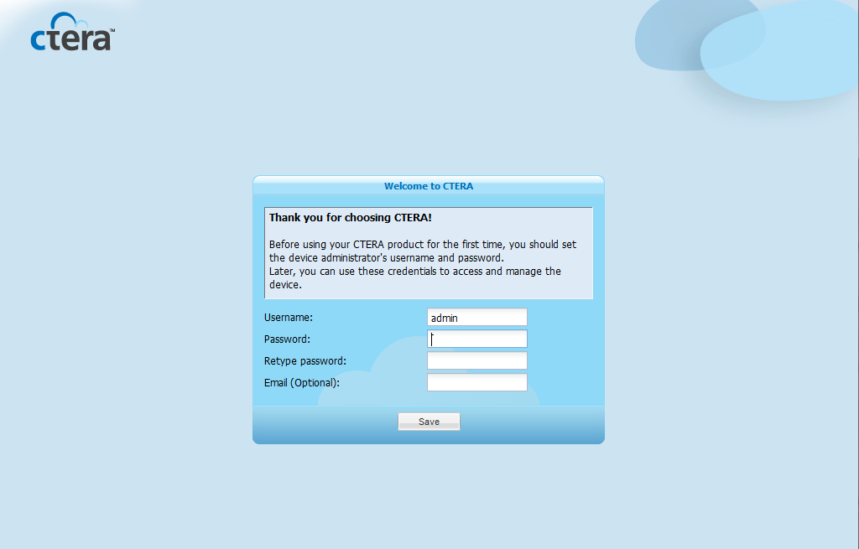Click into the Password field

click(477, 339)
